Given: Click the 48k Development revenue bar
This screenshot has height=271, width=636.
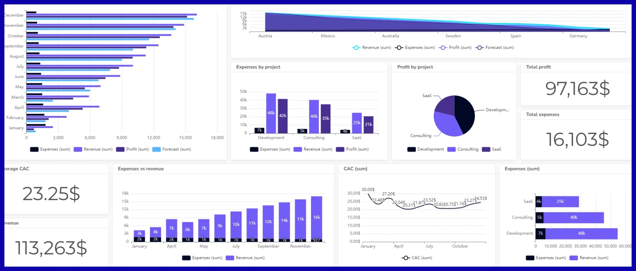Looking at the screenshot, I should click(x=271, y=113).
